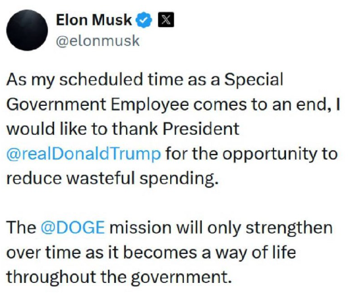Click the line 'throughout the government.'
This screenshot has width=348, height=302.
point(119,277)
